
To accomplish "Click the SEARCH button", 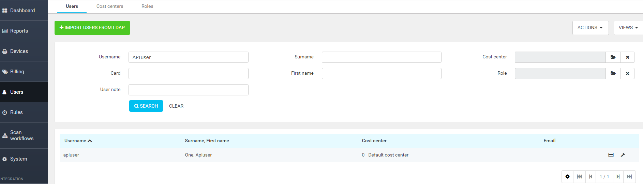I will (x=146, y=106).
